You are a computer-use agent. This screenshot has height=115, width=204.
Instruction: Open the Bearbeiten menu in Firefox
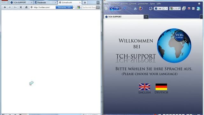click(115, 4)
